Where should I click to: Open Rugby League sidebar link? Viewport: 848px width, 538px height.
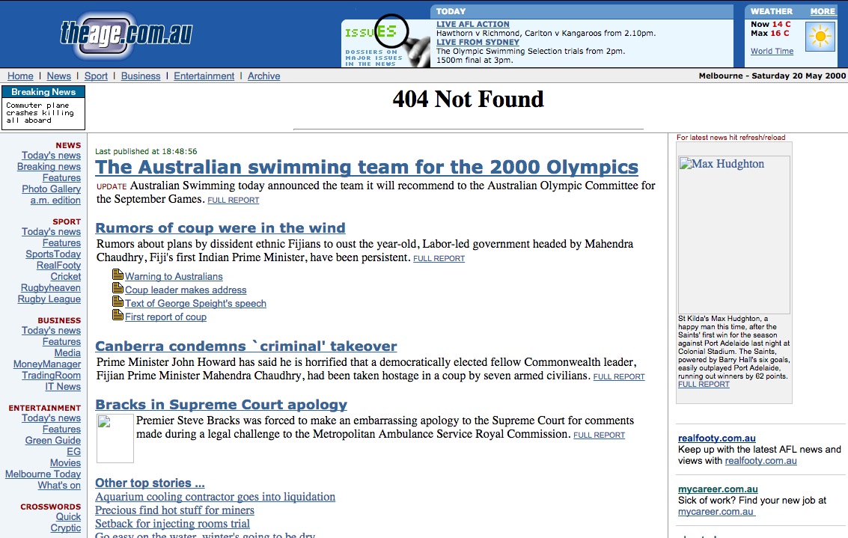(x=49, y=299)
